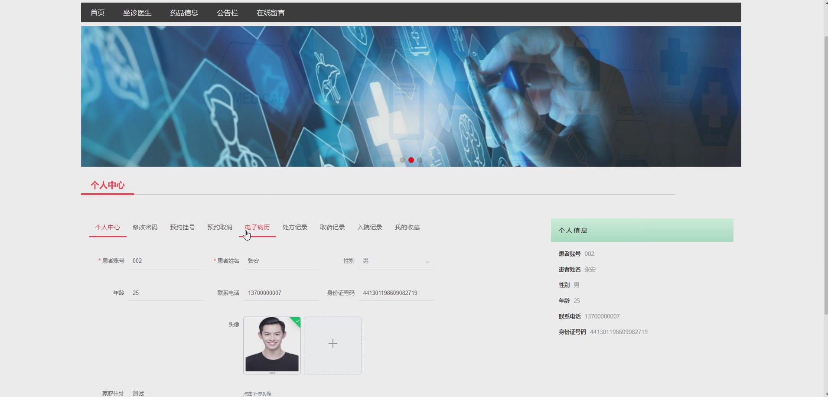The height and width of the screenshot is (397, 828).
Task: Click the 个人中心 section heading
Action: [107, 185]
